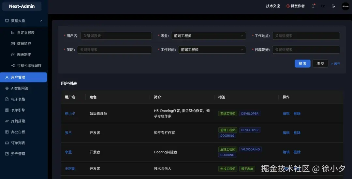The width and height of the screenshot is (352, 179).
Task: Collapse the 数据大盘 menu chevron
Action: 41,21
